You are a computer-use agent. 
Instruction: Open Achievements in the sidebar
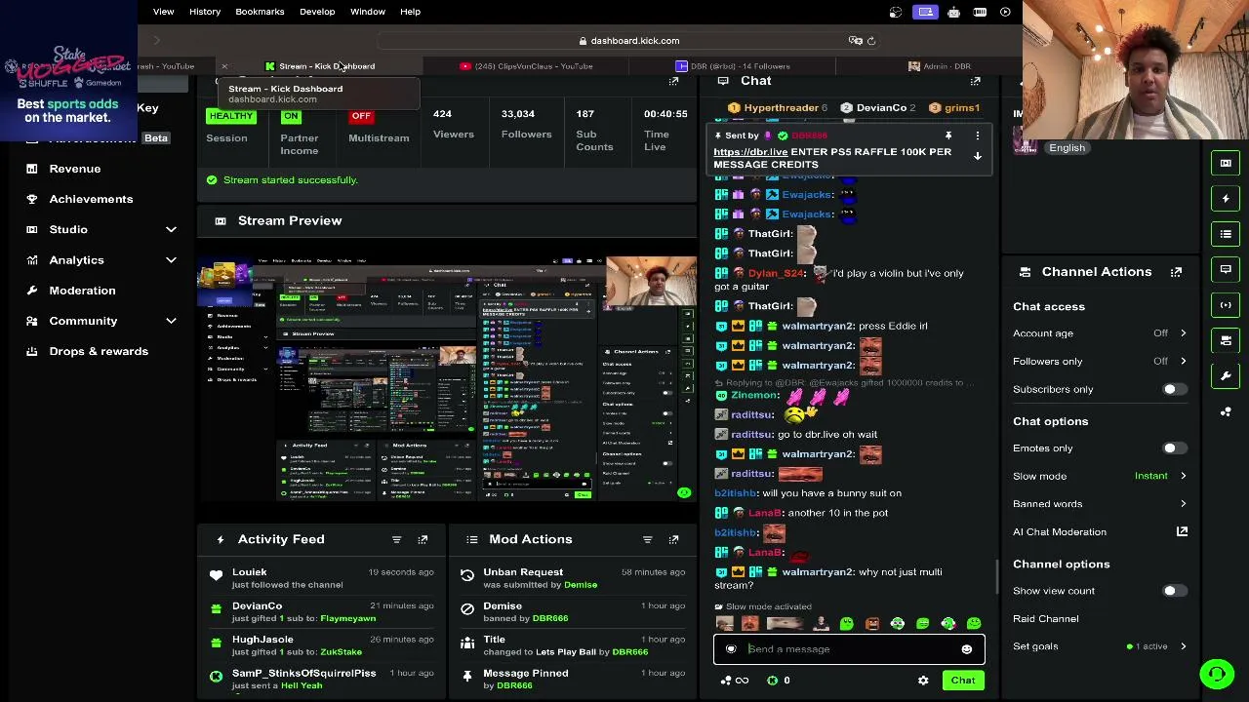[91, 199]
